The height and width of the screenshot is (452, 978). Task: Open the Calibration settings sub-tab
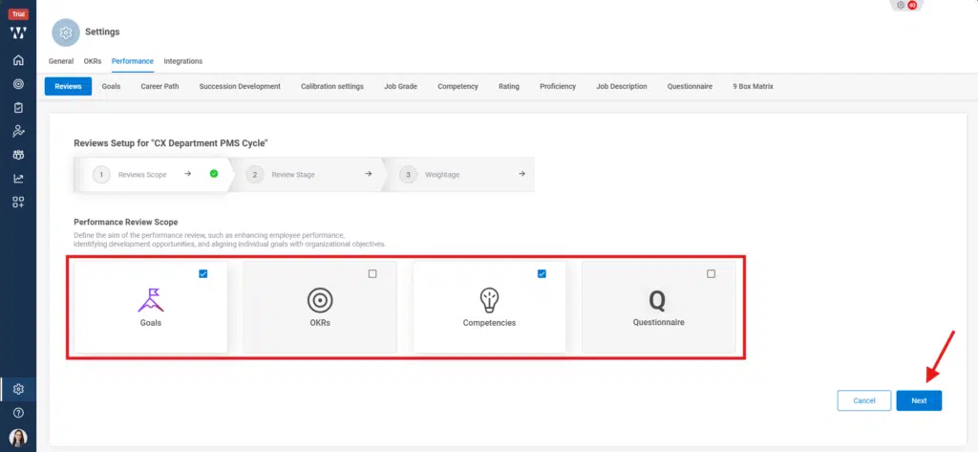coord(331,86)
